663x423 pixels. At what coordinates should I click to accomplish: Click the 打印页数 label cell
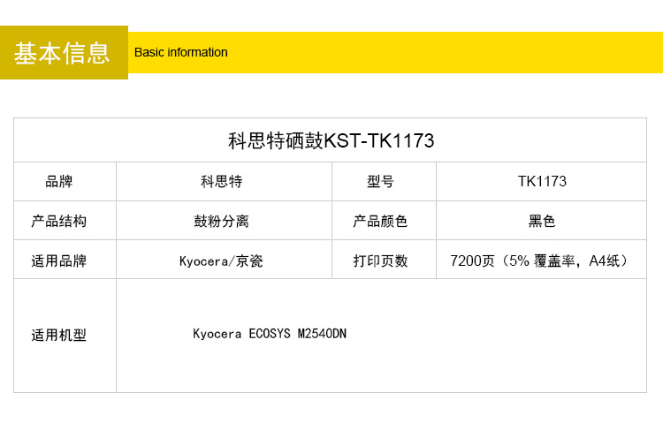tap(380, 261)
